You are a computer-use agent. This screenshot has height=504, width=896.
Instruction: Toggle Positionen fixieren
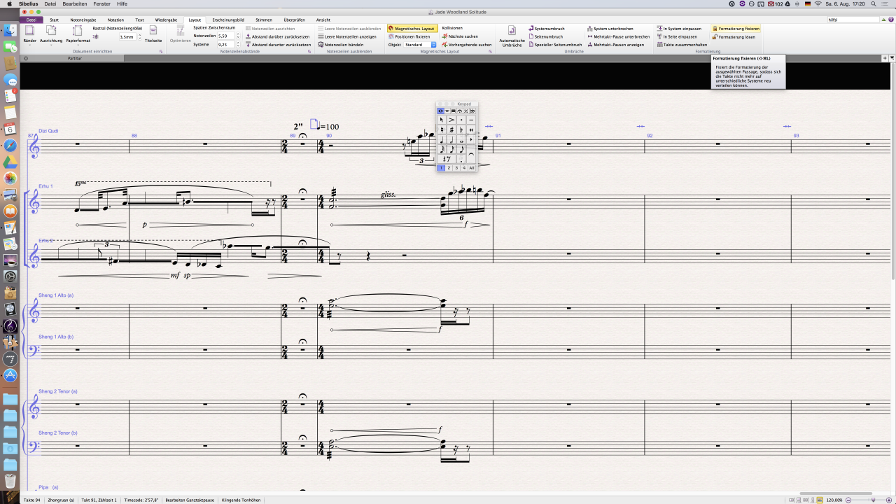click(409, 36)
